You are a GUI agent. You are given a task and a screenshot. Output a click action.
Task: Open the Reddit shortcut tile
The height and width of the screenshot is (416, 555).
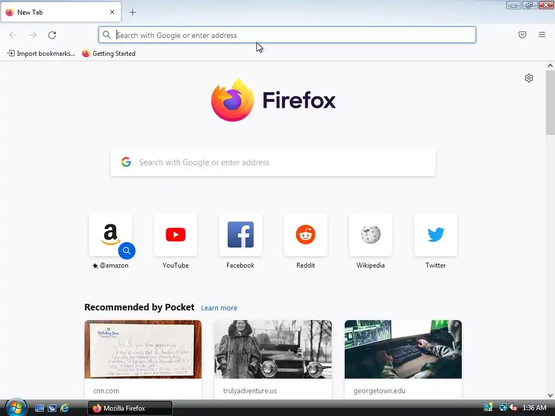coord(306,235)
